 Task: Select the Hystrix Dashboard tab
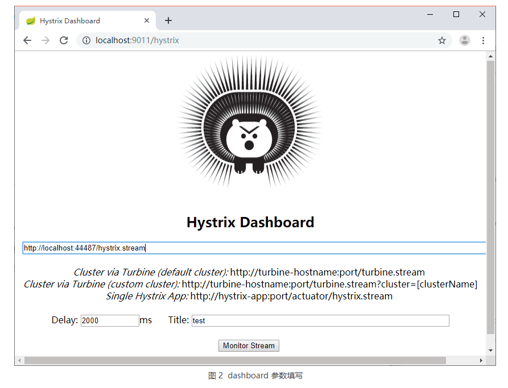pos(88,20)
